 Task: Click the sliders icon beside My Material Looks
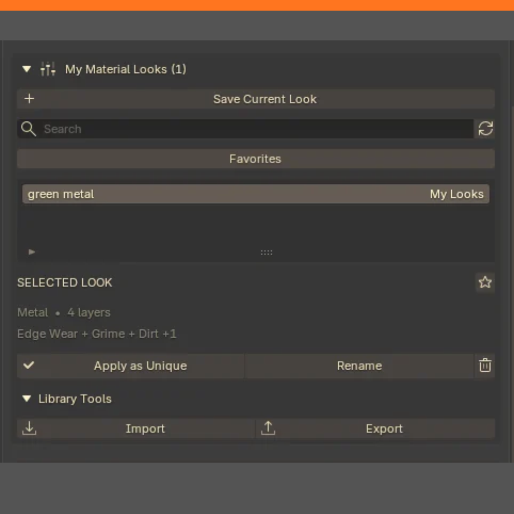tap(48, 69)
